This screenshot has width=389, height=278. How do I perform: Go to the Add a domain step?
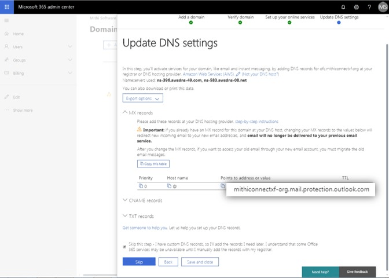point(191,20)
